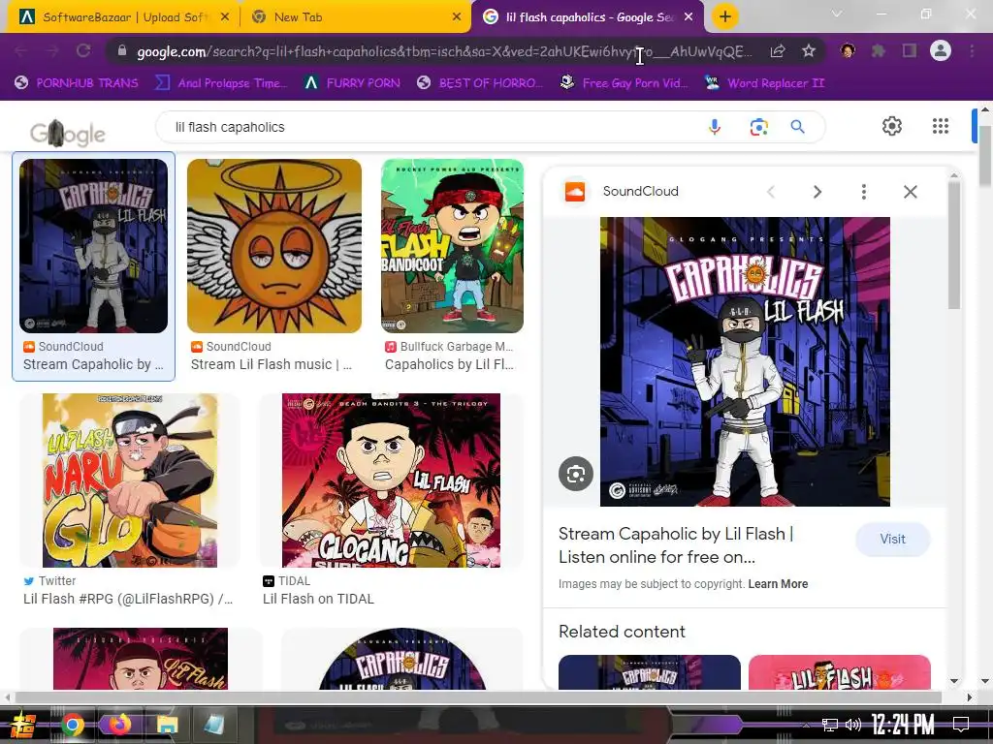Open Firefox from the taskbar
Image resolution: width=993 pixels, height=744 pixels.
(119, 725)
